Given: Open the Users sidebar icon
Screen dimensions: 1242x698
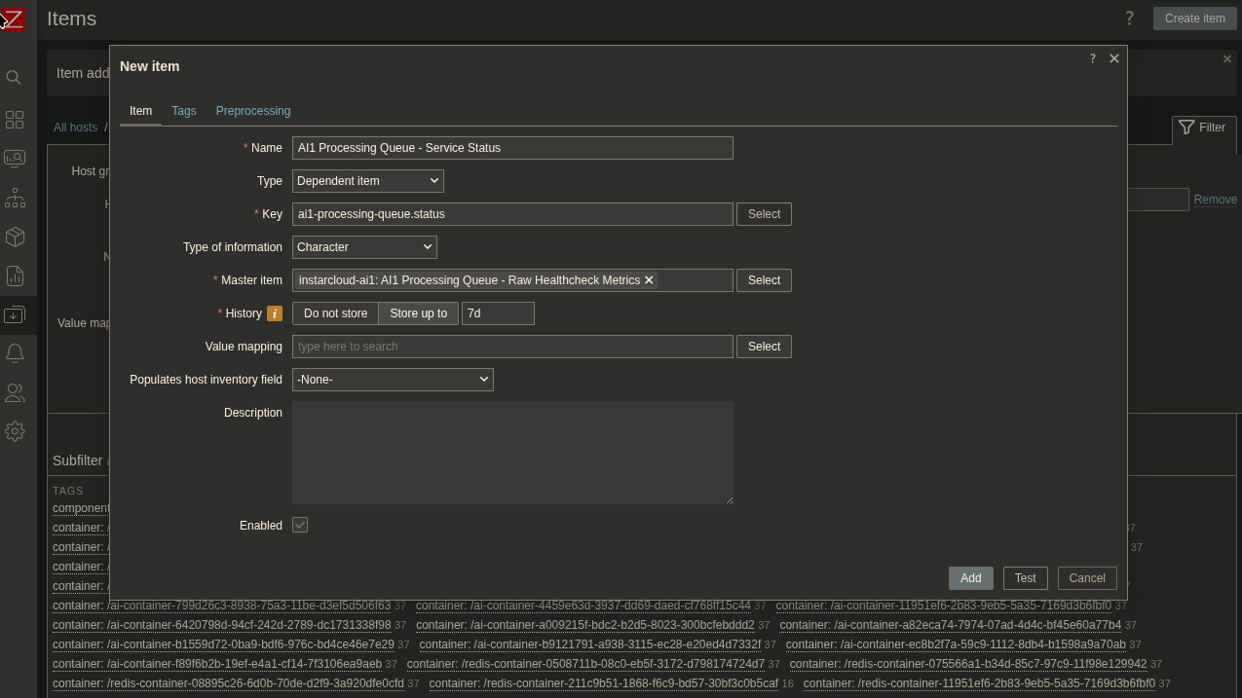Looking at the screenshot, I should click(x=15, y=392).
